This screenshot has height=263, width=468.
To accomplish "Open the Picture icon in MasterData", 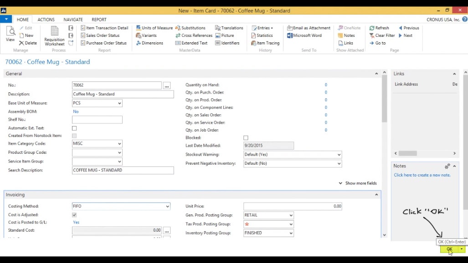I will [x=218, y=35].
